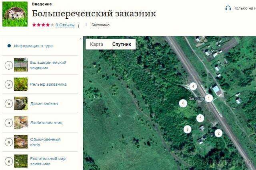Click numbered circle 1 in tour list

point(9,66)
